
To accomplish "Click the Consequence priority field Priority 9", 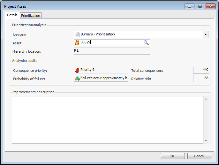I will coord(101,70).
